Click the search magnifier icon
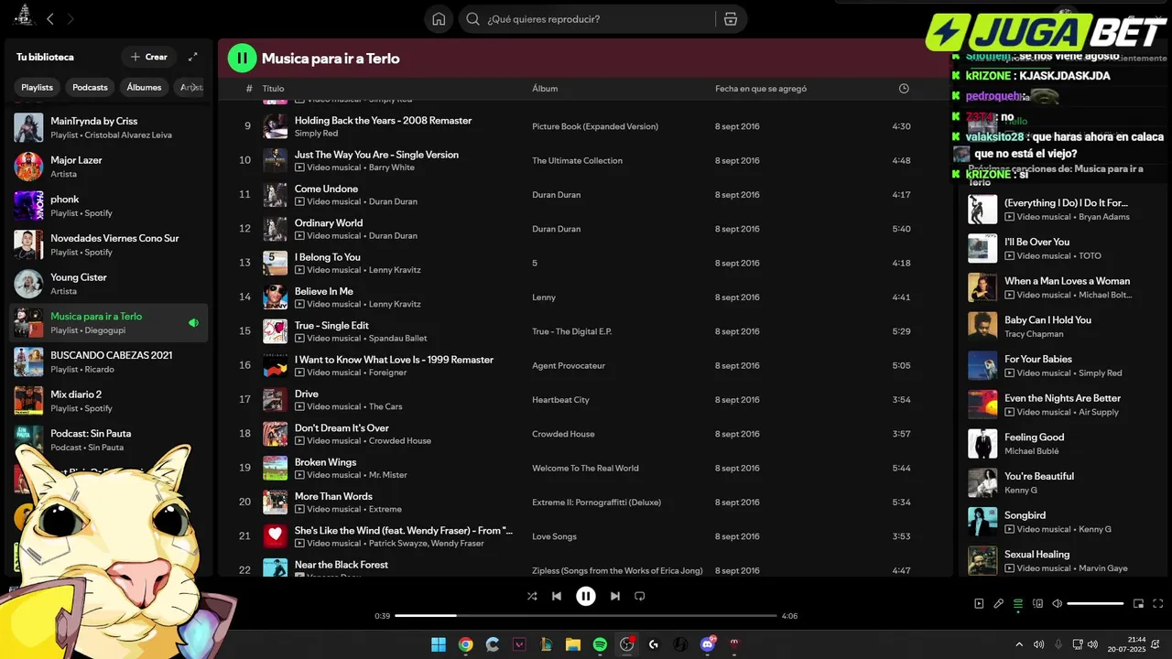The image size is (1172, 659). pyautogui.click(x=473, y=19)
